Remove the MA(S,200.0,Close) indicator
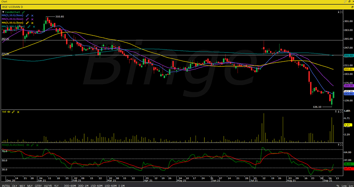Image resolution: width=354 pixels, height=187 pixels. (34, 26)
